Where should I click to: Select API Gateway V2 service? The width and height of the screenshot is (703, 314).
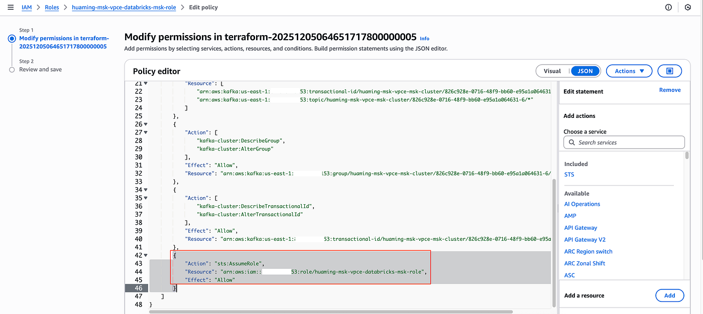click(585, 240)
